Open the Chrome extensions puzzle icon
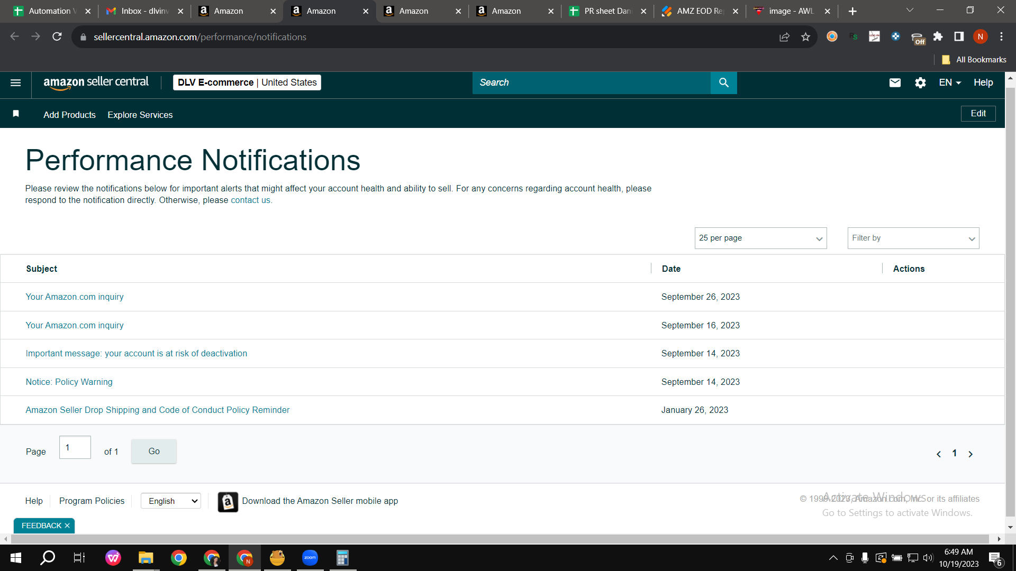 [938, 36]
